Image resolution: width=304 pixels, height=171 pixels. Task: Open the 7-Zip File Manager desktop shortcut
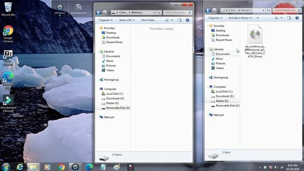[x=8, y=58]
